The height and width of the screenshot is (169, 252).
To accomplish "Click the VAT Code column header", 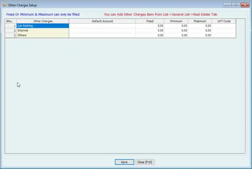I will click(x=224, y=21).
